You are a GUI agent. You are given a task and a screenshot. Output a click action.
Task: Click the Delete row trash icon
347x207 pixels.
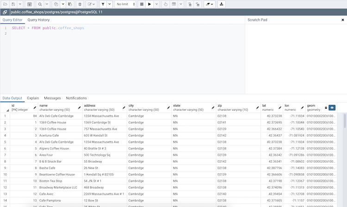[80, 4]
